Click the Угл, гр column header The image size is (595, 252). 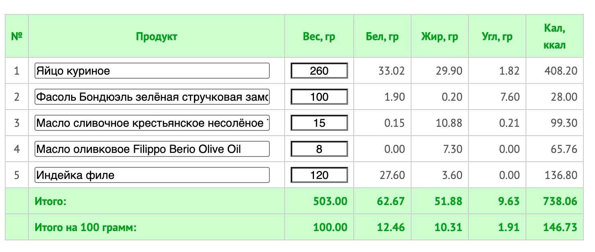click(x=497, y=37)
